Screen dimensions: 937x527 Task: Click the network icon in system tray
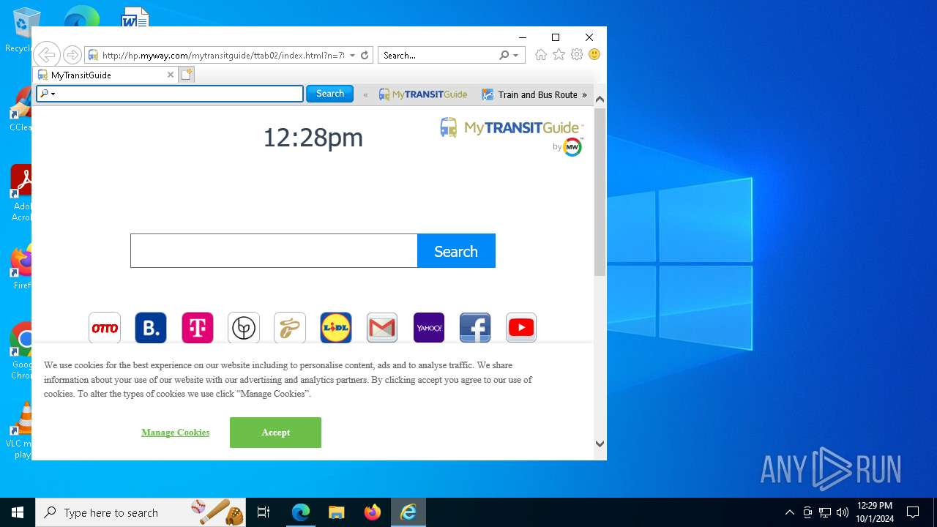pos(825,512)
